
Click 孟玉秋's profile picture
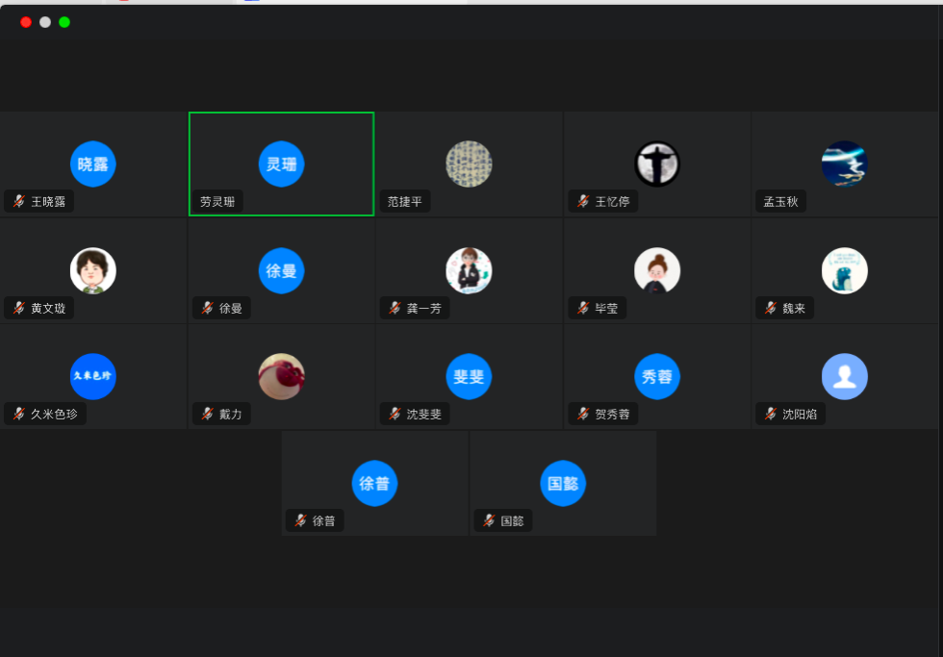click(x=844, y=164)
